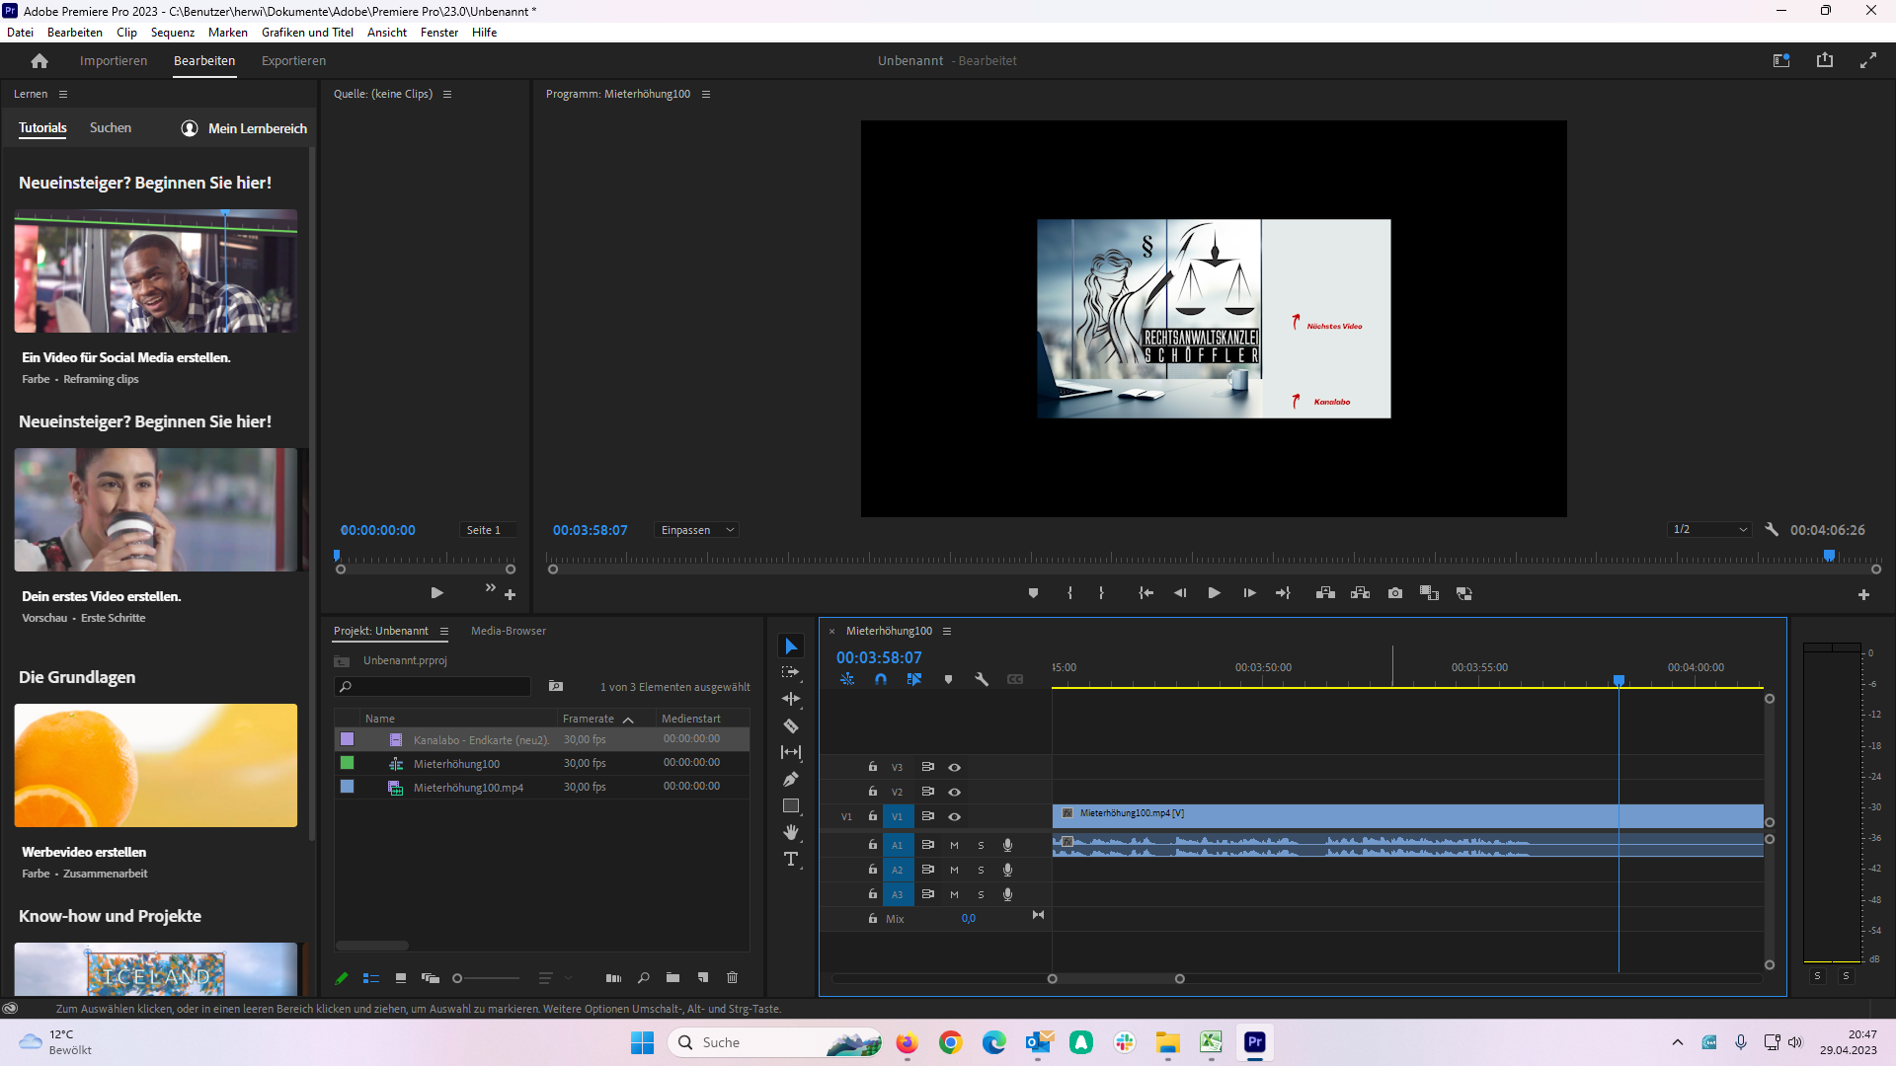Open the 1/2 playback resolution dropdown
This screenshot has height=1066, width=1896.
(1708, 530)
